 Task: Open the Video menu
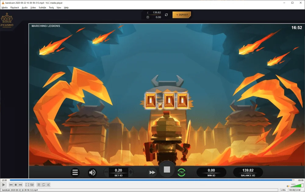tap(33, 8)
